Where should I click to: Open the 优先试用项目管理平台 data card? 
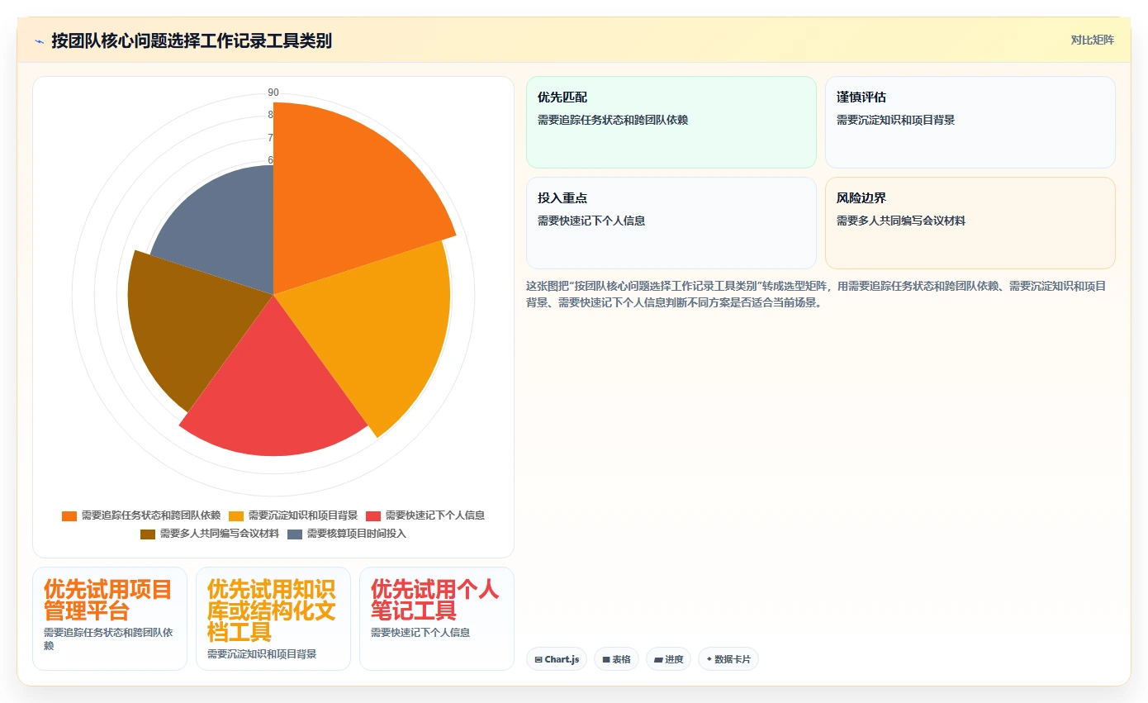110,619
